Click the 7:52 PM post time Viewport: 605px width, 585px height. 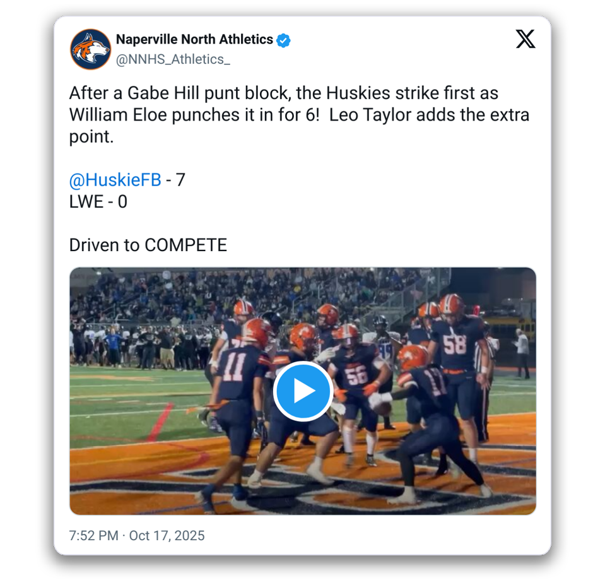coord(93,536)
